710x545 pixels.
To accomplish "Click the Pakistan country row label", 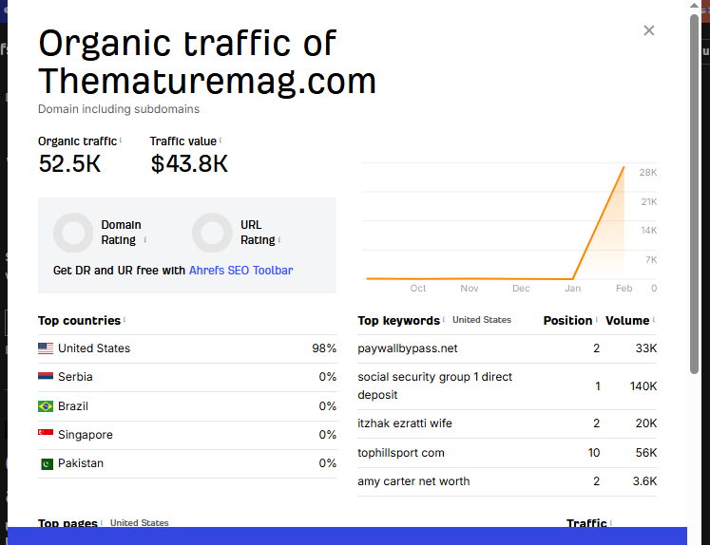I will [x=81, y=463].
